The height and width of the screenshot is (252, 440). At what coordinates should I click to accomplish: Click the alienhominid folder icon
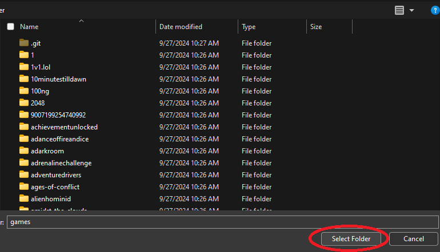click(x=24, y=198)
